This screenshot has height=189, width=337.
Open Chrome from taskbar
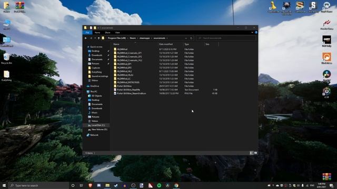coord(176,185)
